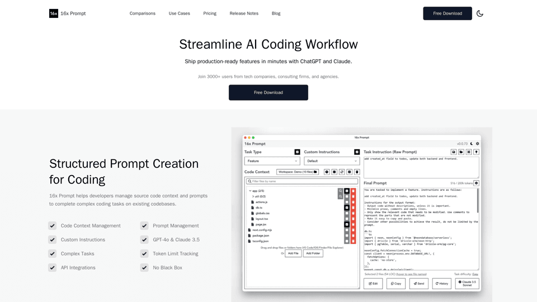The height and width of the screenshot is (302, 537).
Task: Click the lightbulb icon above Task Instruction
Action: point(476,152)
